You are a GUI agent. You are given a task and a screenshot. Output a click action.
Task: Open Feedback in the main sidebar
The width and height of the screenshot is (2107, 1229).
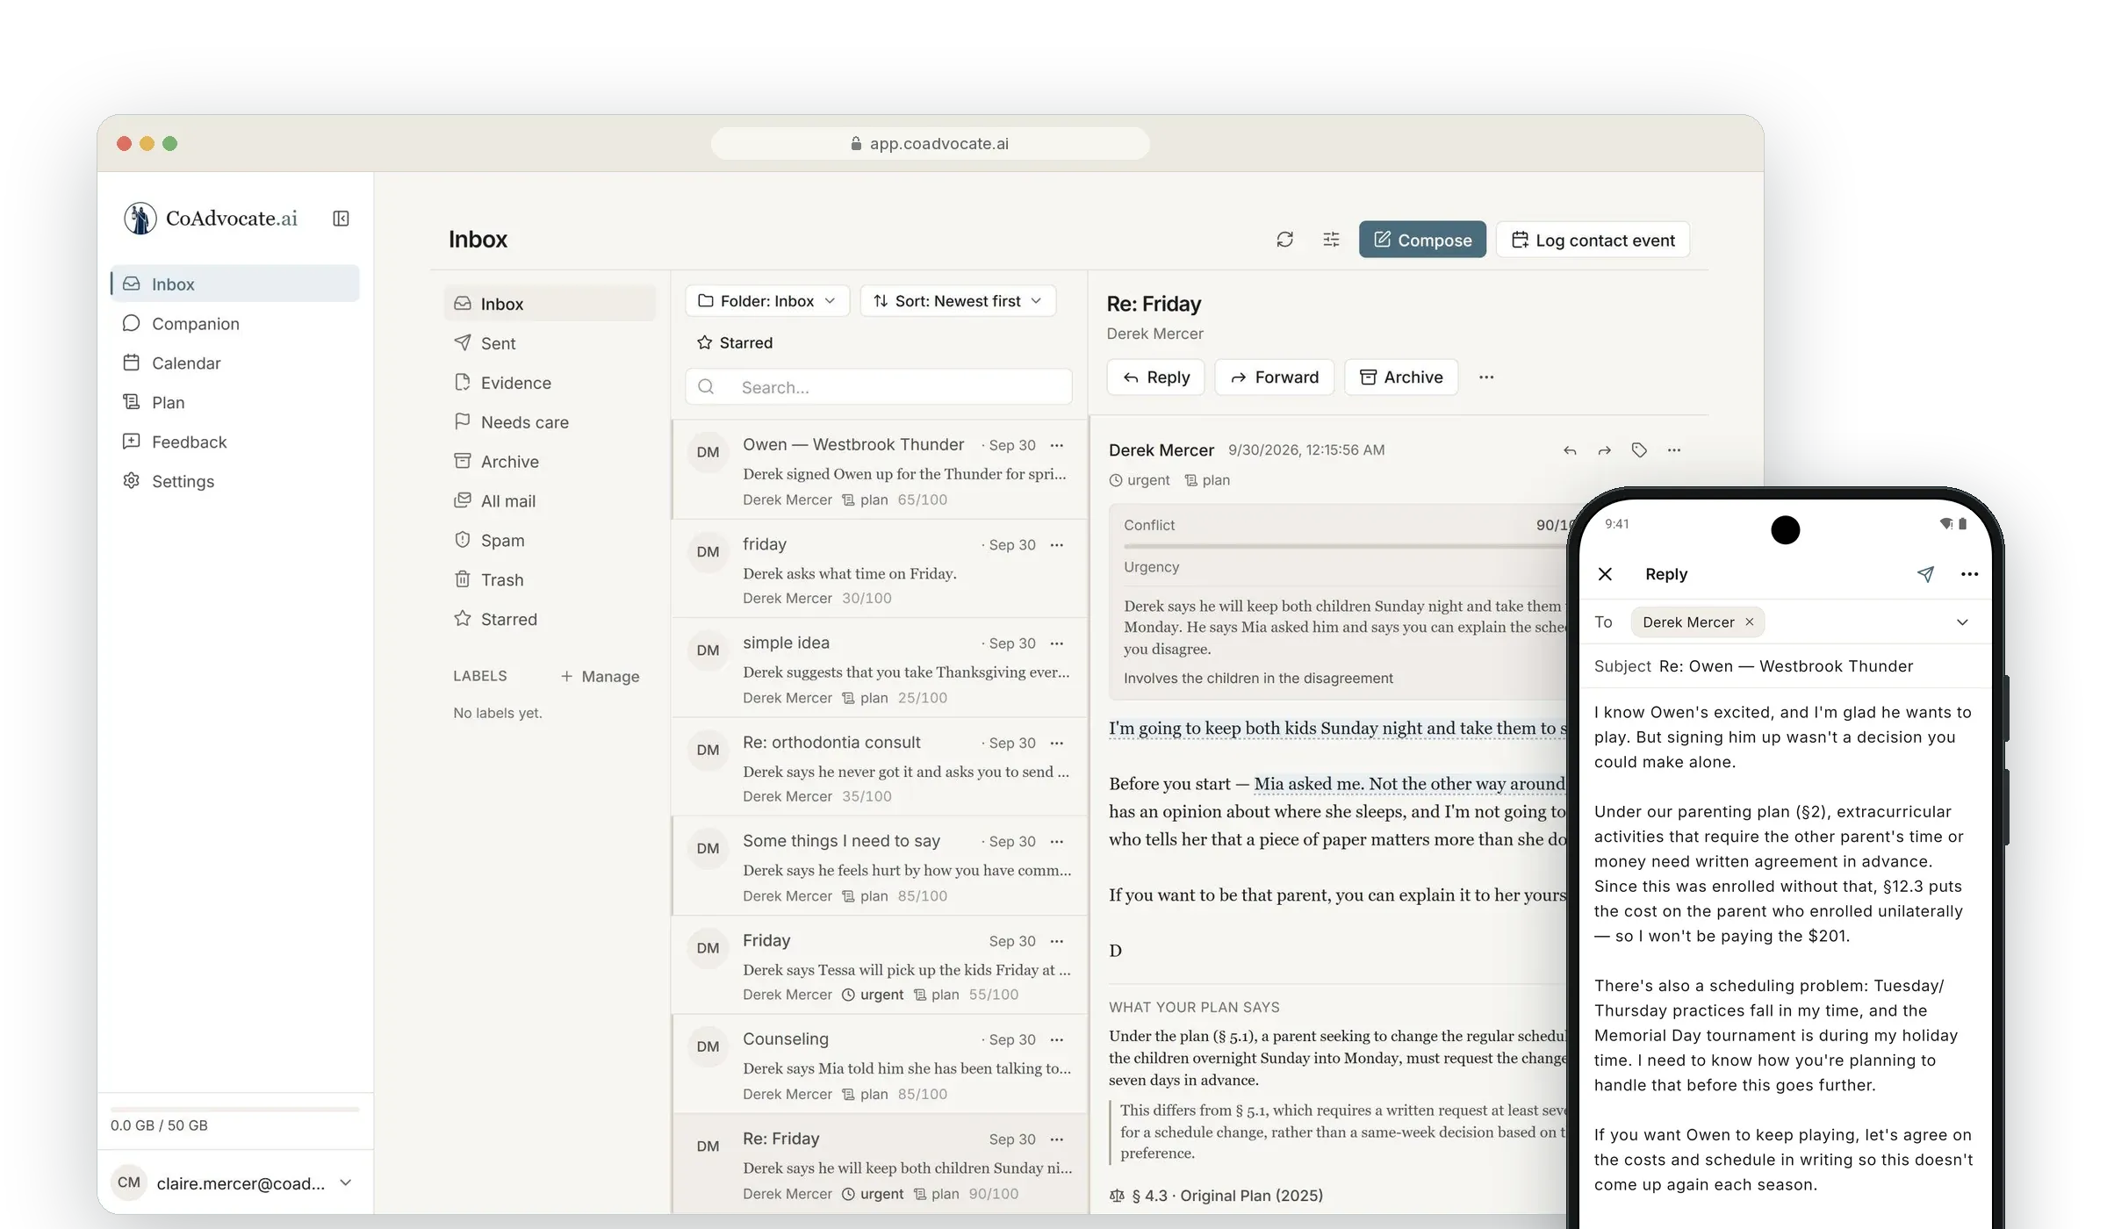[x=234, y=442]
